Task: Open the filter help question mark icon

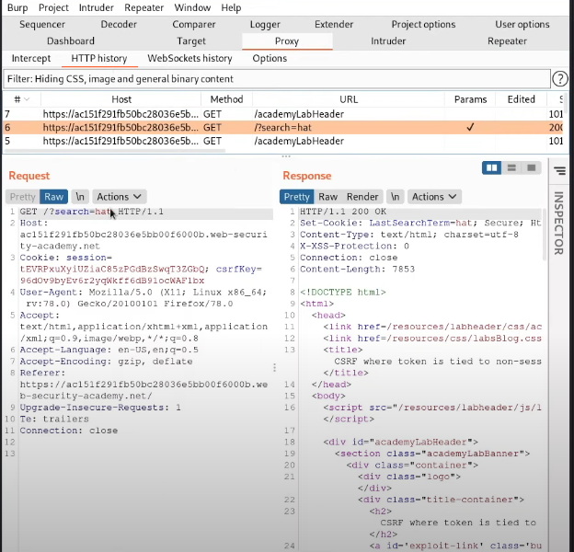Action: coord(559,79)
